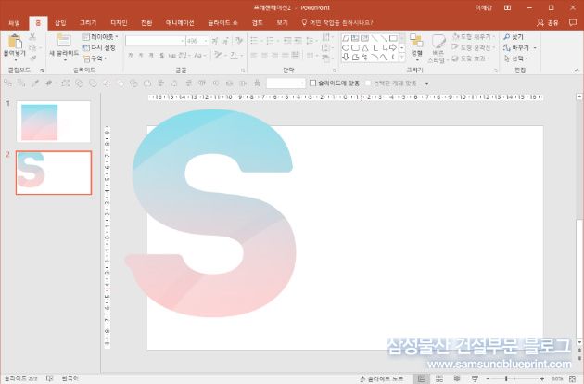The image size is (584, 384).
Task: Click the Paste (붙여넣기) clipboard icon
Action: click(x=15, y=42)
